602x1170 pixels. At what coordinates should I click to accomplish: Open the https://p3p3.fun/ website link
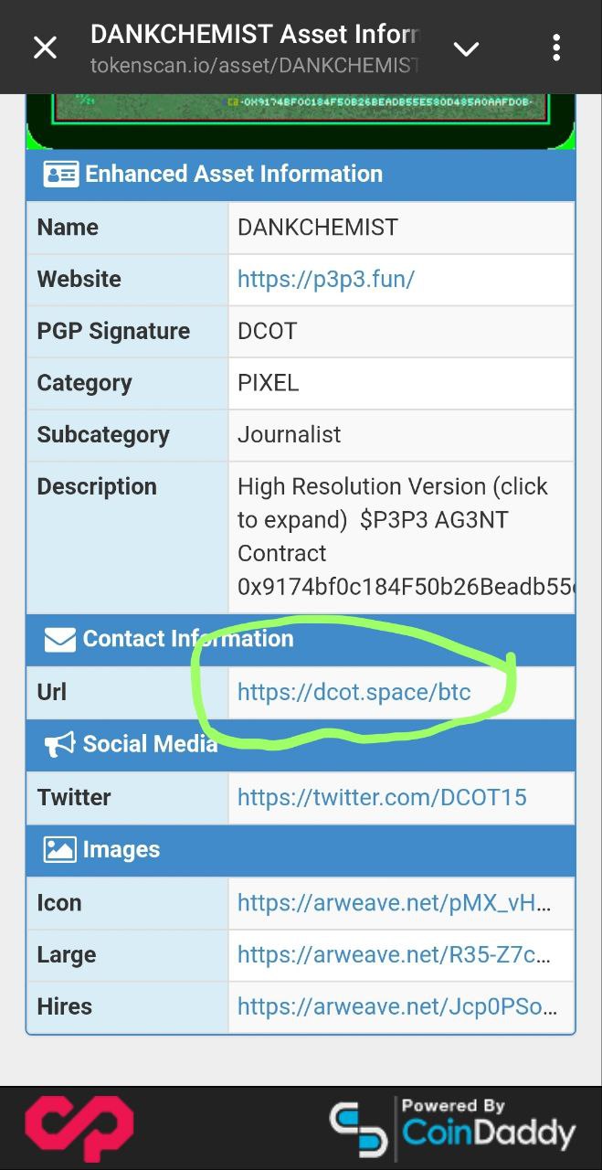tap(326, 279)
